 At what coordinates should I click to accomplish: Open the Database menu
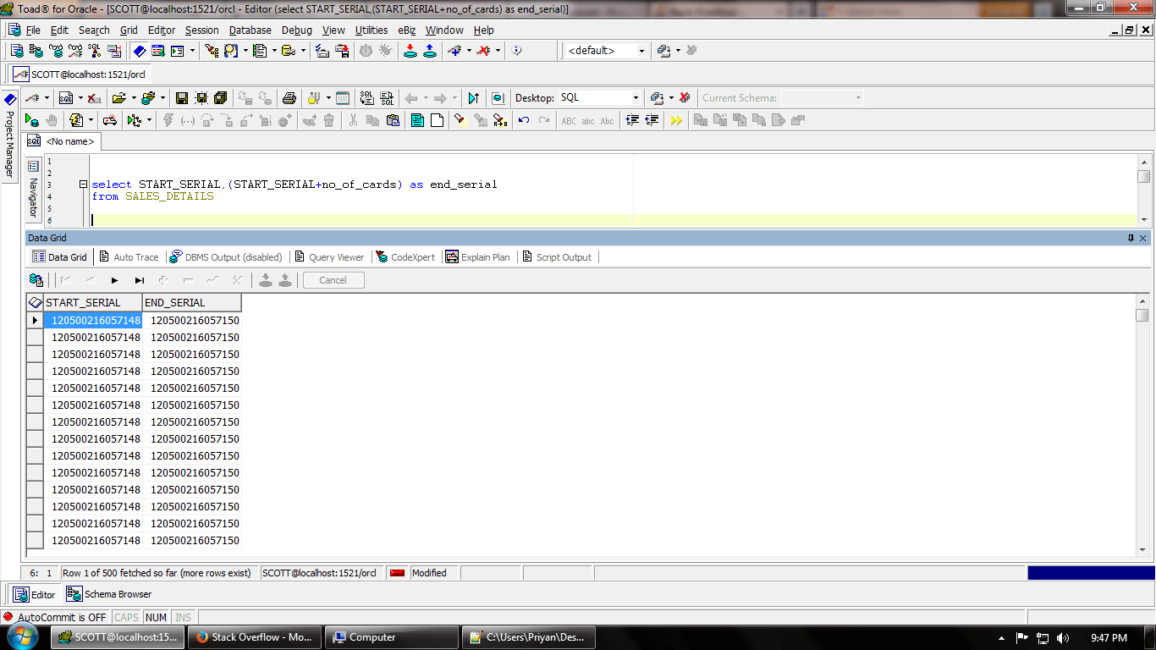250,30
